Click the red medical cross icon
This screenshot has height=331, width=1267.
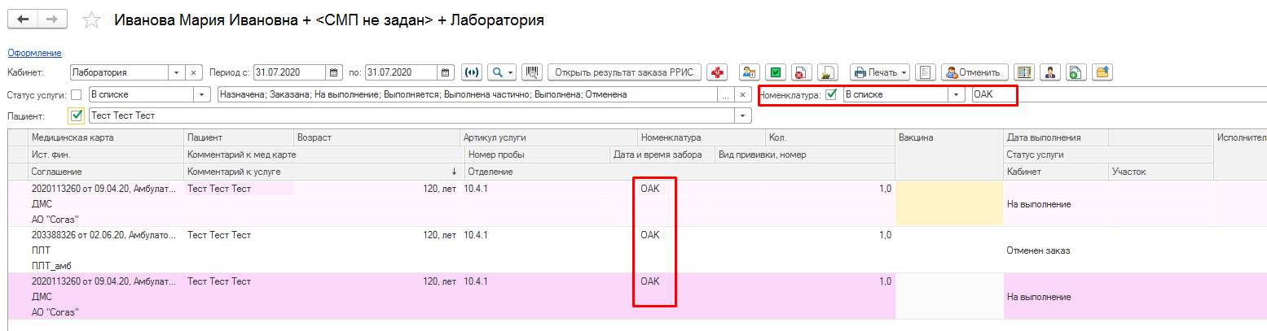coord(717,72)
